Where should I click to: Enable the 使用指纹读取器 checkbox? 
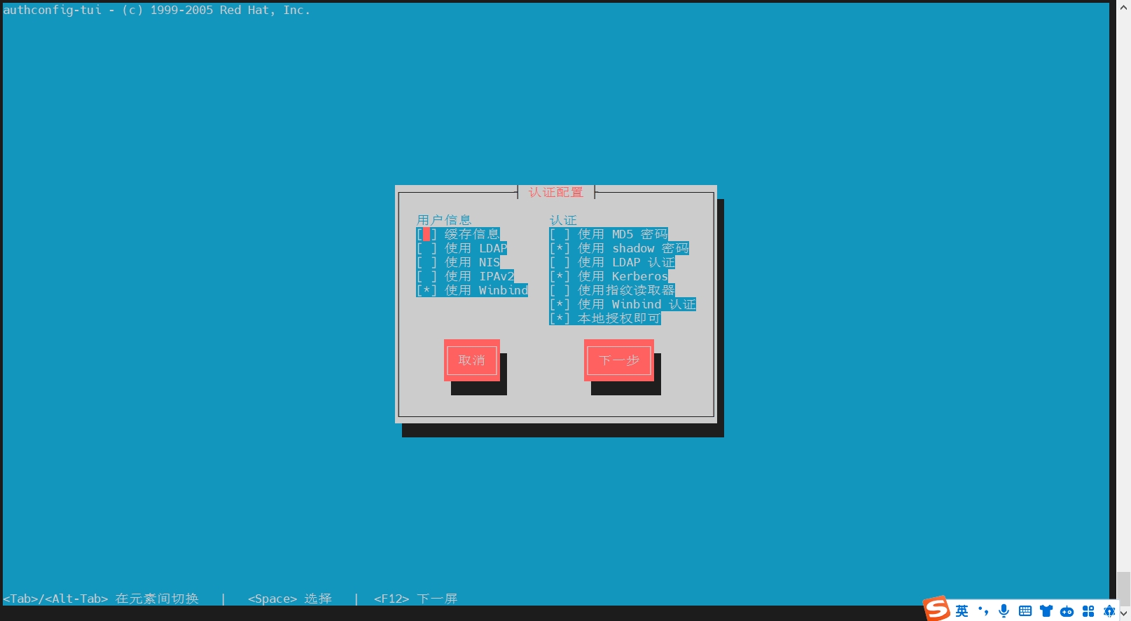(x=560, y=290)
